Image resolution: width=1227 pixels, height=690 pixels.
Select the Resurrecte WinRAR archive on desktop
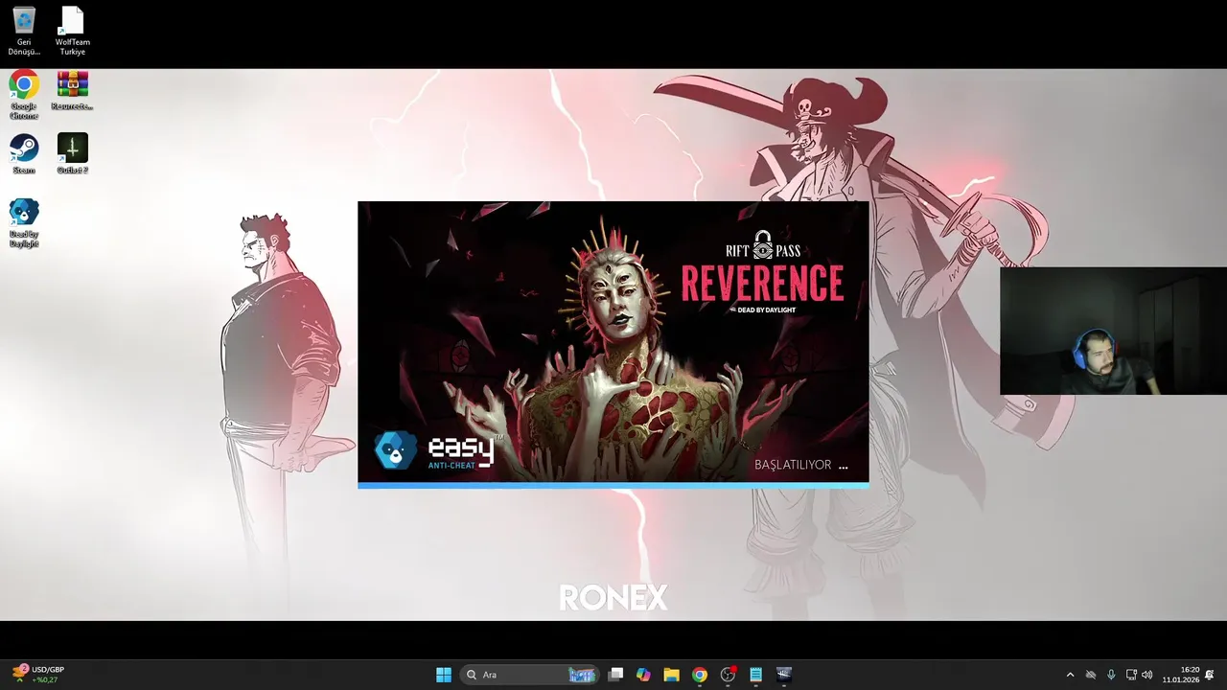point(72,91)
